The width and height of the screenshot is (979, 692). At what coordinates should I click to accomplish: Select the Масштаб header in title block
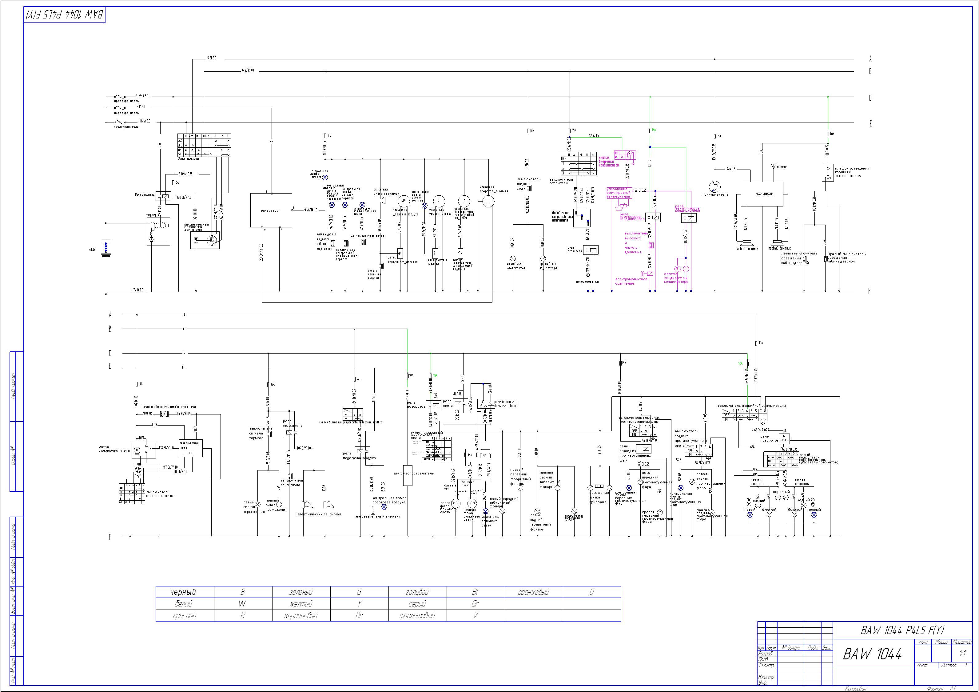[962, 642]
